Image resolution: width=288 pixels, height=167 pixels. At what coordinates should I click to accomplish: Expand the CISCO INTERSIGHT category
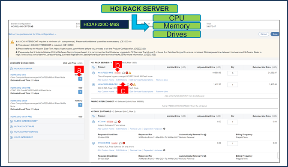click(x=12, y=137)
